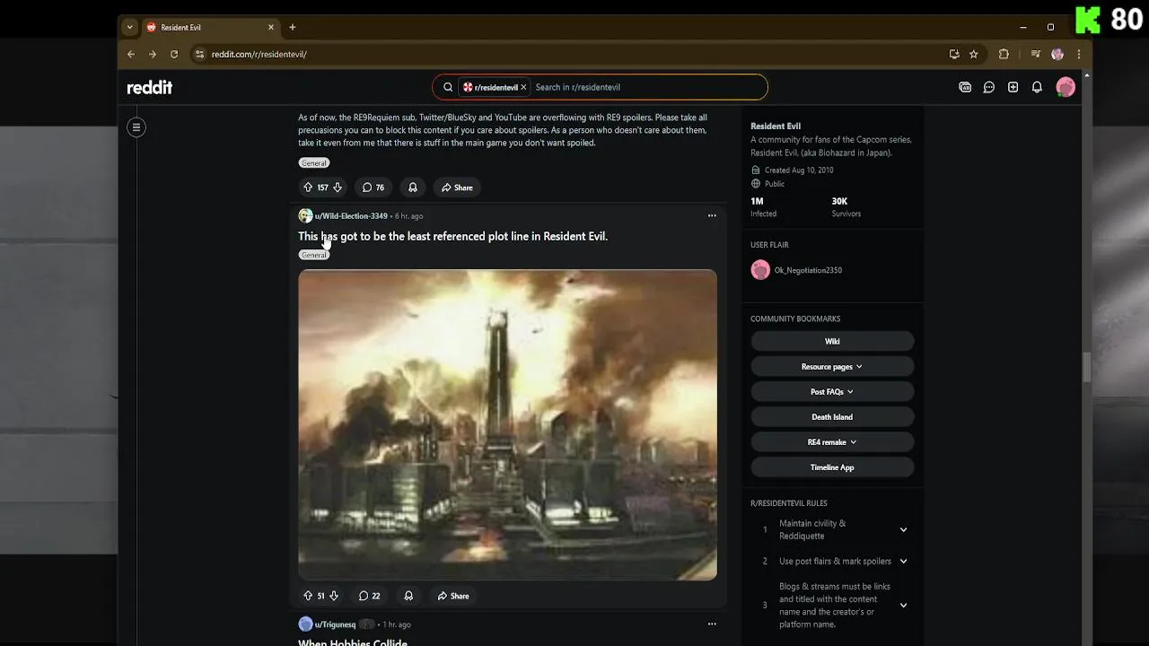
Task: Give an award to the 51-vote post
Action: [x=408, y=596]
